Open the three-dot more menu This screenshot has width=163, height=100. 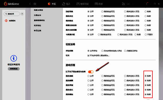click(147, 4)
